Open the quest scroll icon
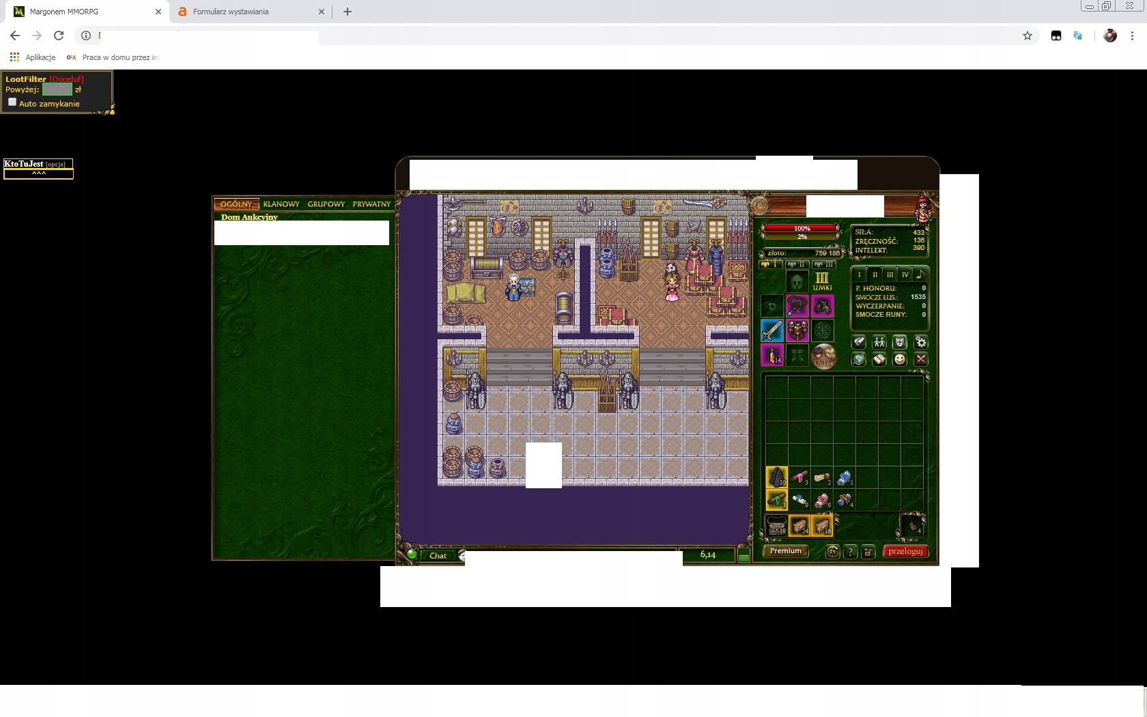Viewport: 1147px width, 717px height. 859,342
